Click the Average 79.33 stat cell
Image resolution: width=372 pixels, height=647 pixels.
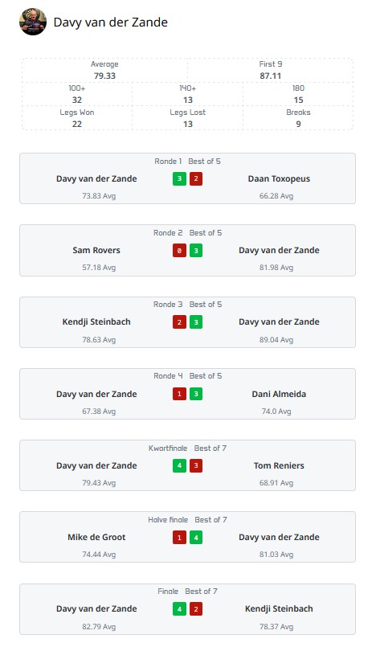(x=104, y=70)
